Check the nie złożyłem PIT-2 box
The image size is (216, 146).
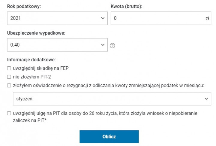click(9, 77)
